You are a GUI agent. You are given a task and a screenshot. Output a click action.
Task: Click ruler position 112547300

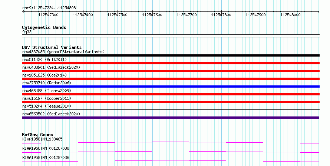click(49, 15)
